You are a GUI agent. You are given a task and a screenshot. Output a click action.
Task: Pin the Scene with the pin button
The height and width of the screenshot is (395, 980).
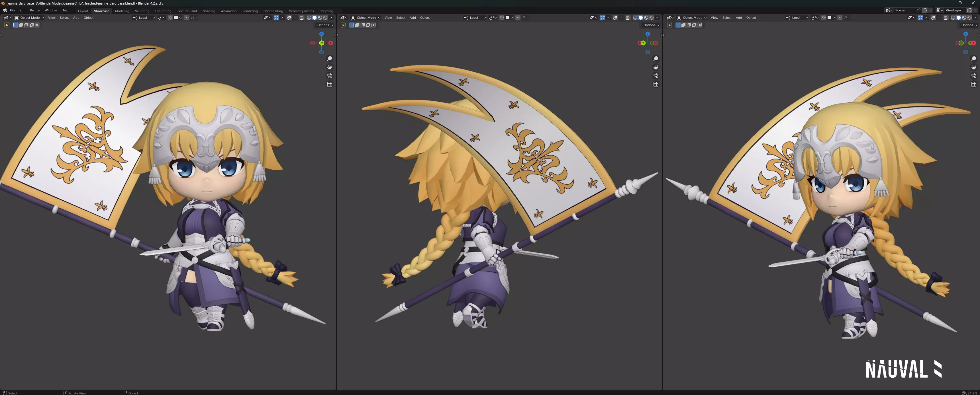point(918,10)
